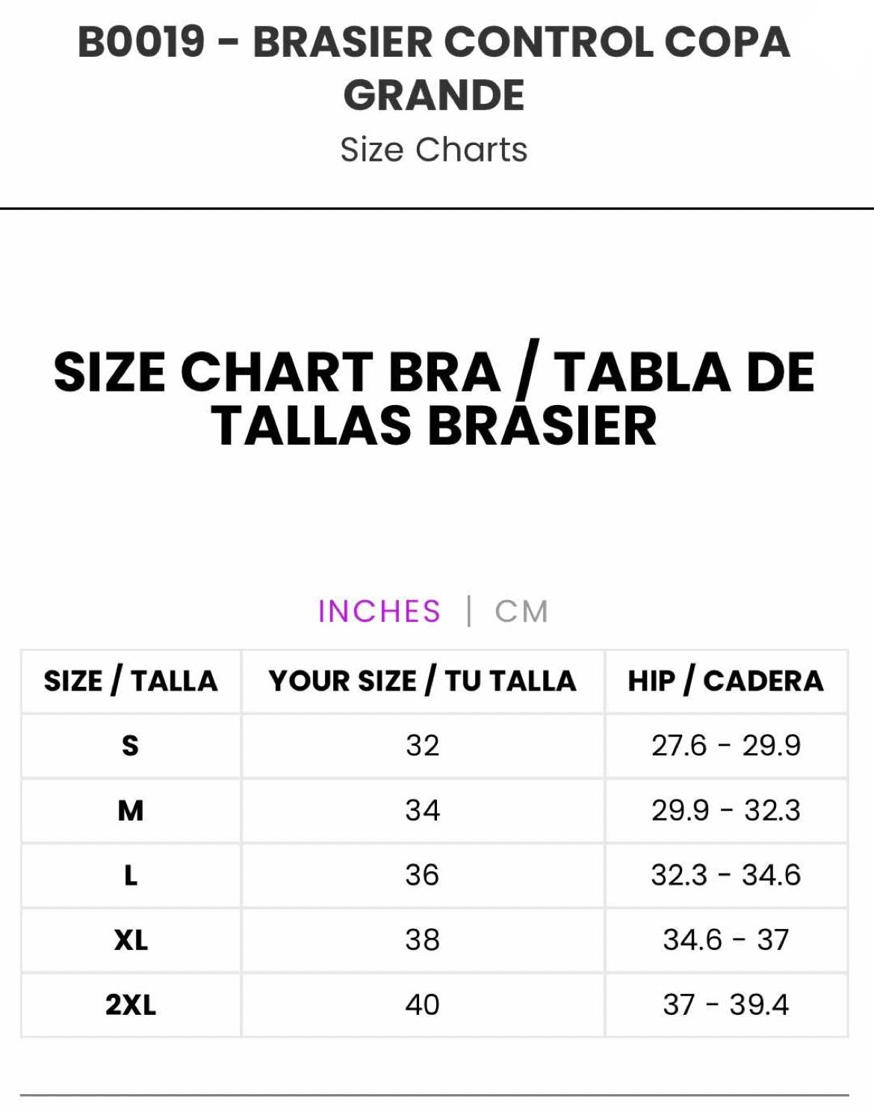The height and width of the screenshot is (1112, 874).
Task: Click the size value 40 cell
Action: pyautogui.click(x=422, y=1005)
